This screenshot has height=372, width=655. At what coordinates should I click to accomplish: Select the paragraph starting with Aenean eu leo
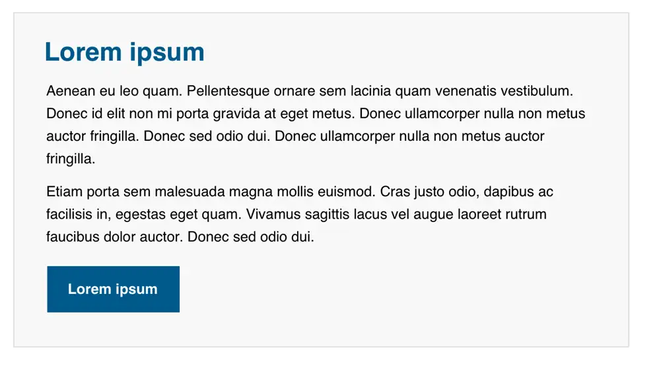[x=316, y=125]
